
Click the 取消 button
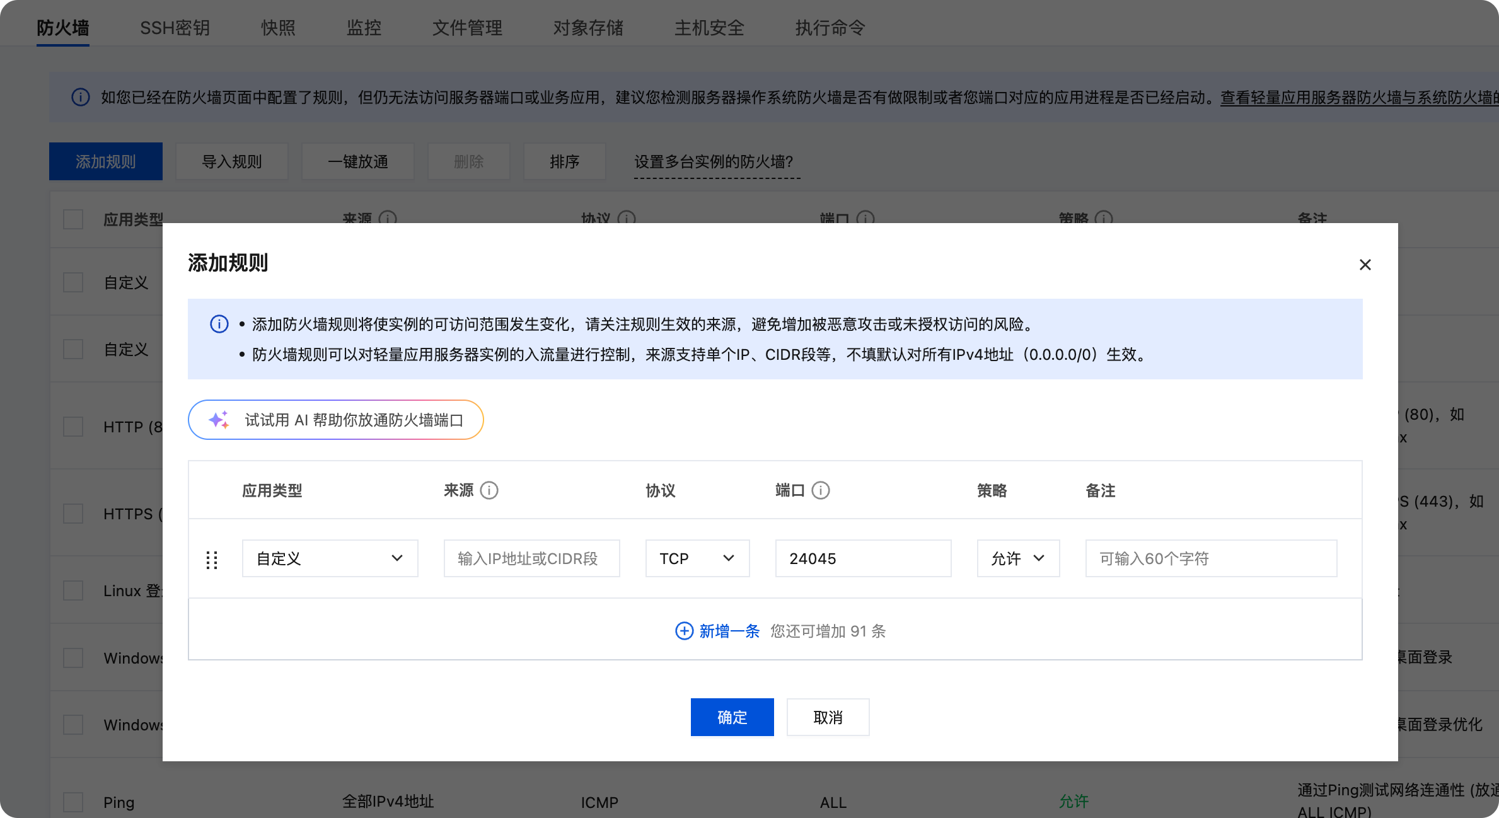point(828,717)
